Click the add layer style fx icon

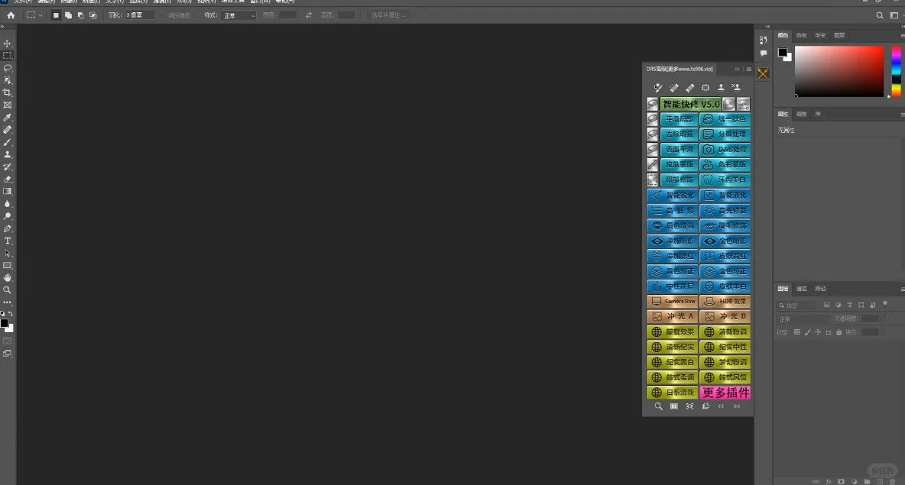click(829, 481)
